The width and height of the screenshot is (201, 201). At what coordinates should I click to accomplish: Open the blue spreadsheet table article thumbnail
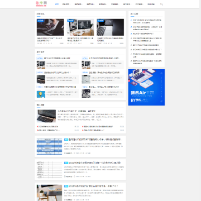49,146
